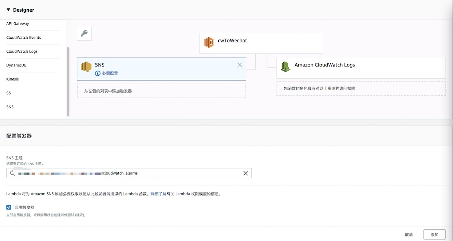
Task: Open the 详细了解 link
Action: click(x=158, y=194)
